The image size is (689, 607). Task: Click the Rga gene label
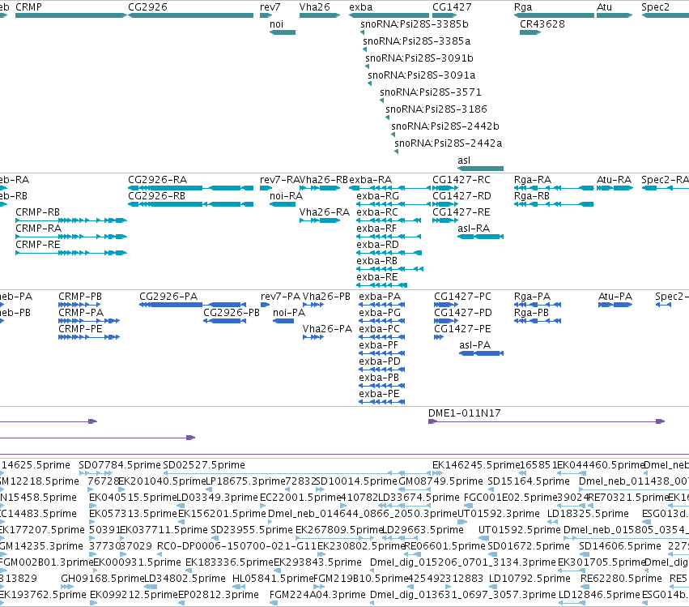coord(523,7)
